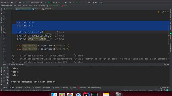This screenshot has width=172, height=96.
Task: Open the Pull Requests sidebar tool window
Action: [x=1, y=31]
